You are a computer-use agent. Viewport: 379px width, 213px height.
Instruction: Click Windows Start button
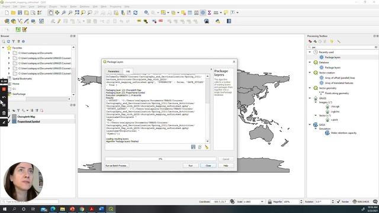(4, 209)
